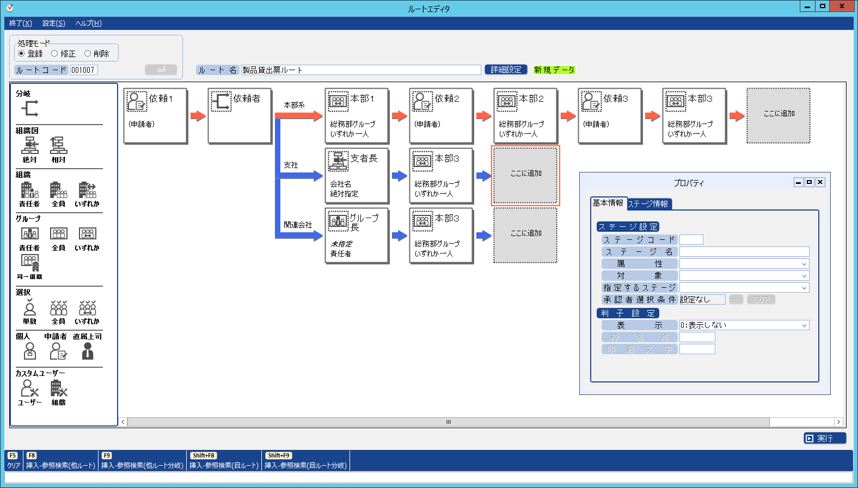The height and width of the screenshot is (488, 858).
Task: Click the horizontal scrollbar under the route canvas
Action: (x=448, y=422)
